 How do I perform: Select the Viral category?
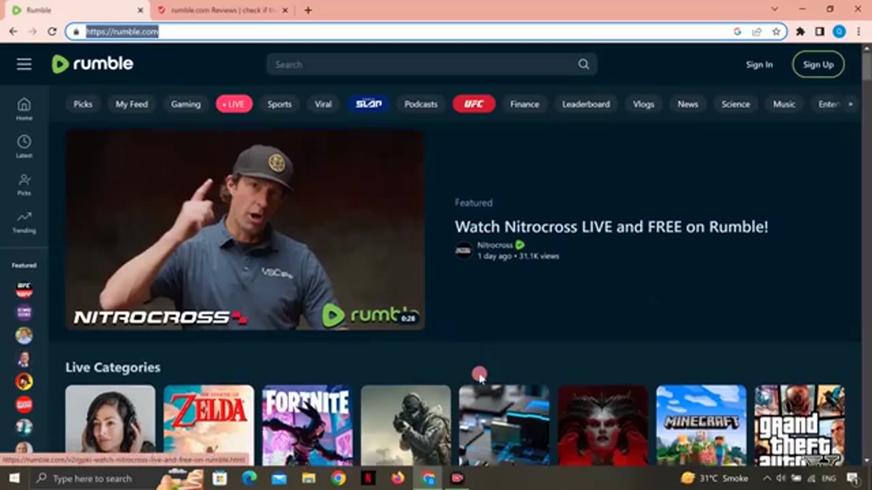(x=323, y=104)
